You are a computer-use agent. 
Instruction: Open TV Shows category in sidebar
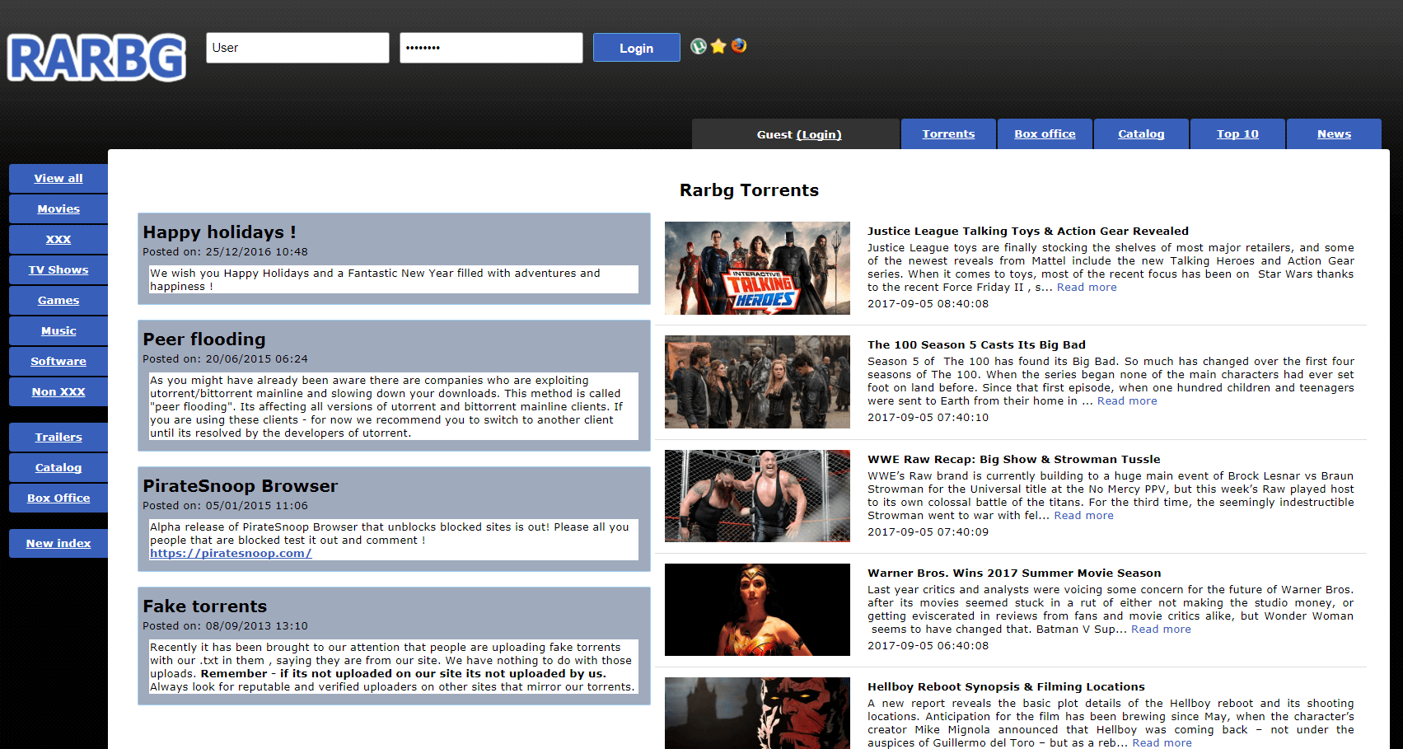pyautogui.click(x=58, y=270)
